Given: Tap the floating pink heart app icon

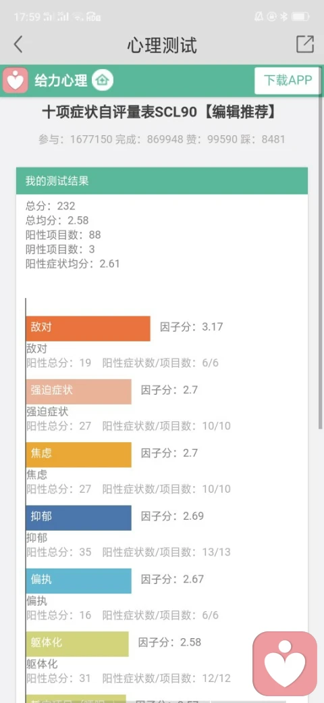Looking at the screenshot, I should (x=285, y=664).
